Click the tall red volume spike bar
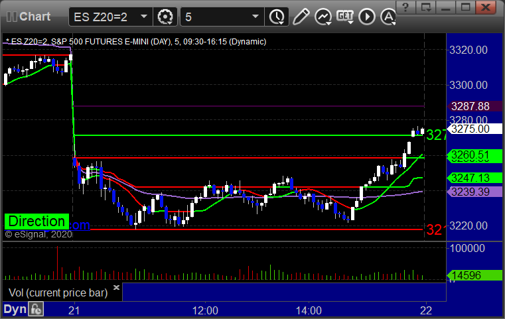The width and height of the screenshot is (505, 319). click(58, 263)
